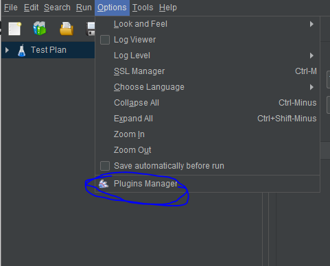Select Zoom Out menu entry
Screen dimensions: 330x266
pyautogui.click(x=208, y=150)
